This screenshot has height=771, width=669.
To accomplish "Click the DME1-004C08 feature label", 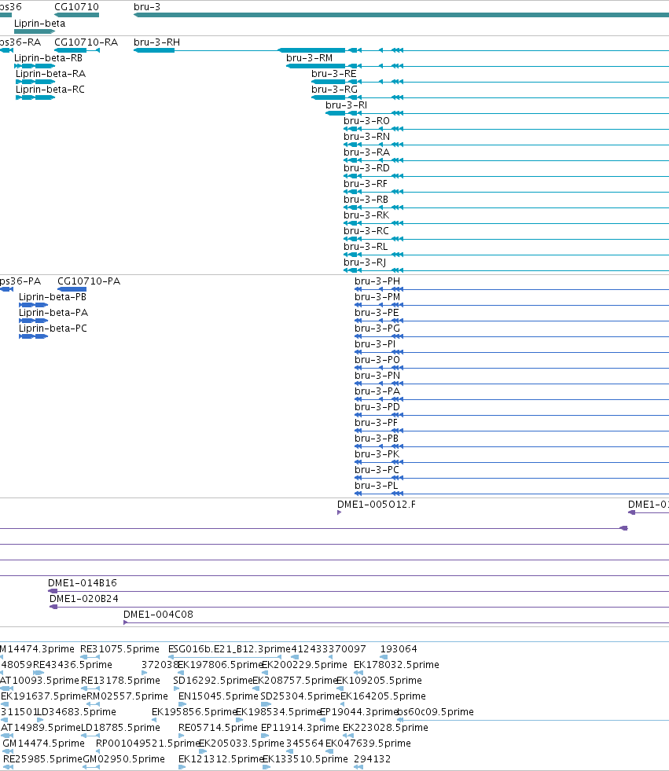I will pos(158,615).
